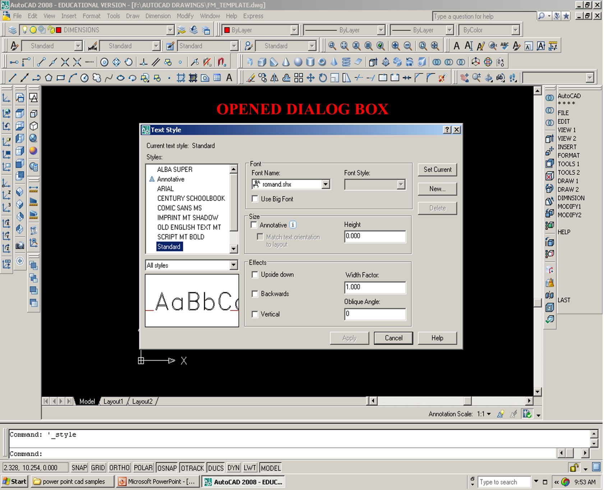Toggle GRID display in status bar

click(x=98, y=468)
